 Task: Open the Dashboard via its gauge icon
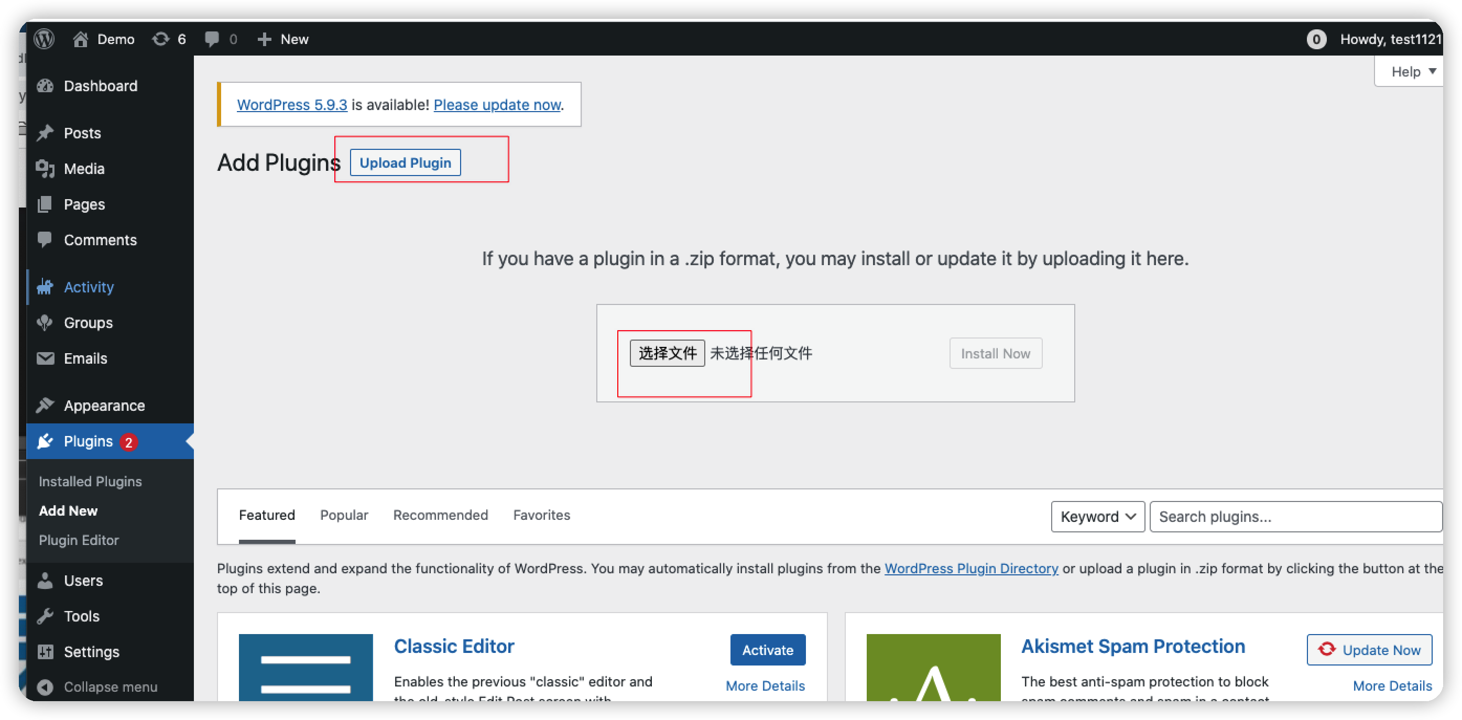(x=46, y=85)
